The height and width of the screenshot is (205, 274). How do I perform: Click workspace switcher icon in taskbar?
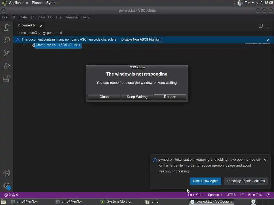coord(253,202)
